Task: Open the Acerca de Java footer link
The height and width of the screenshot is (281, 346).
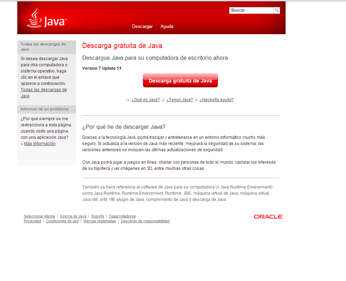Action: (x=73, y=216)
